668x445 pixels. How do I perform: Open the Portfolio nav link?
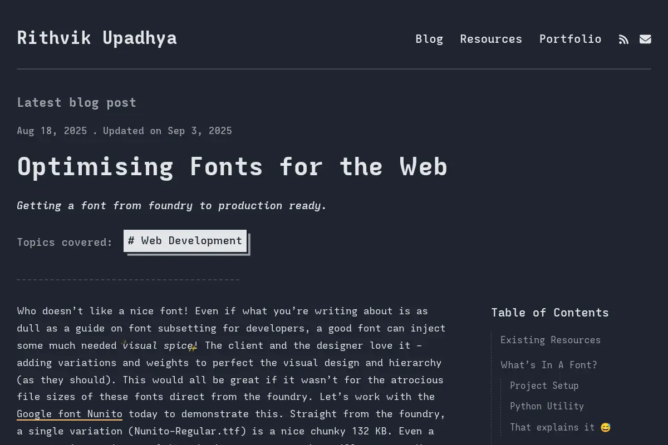[570, 39]
